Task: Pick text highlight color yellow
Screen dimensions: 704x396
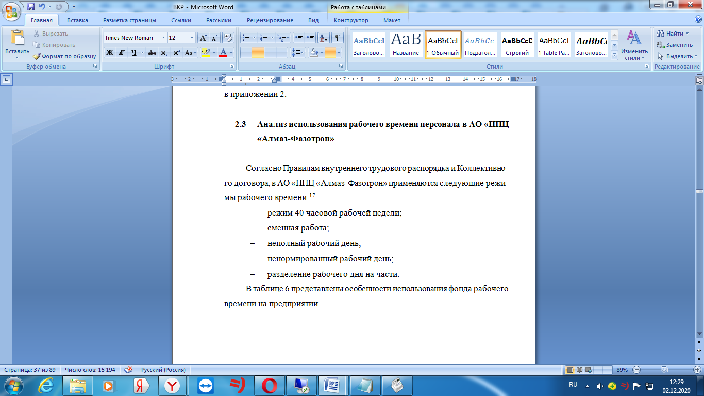Action: [206, 53]
